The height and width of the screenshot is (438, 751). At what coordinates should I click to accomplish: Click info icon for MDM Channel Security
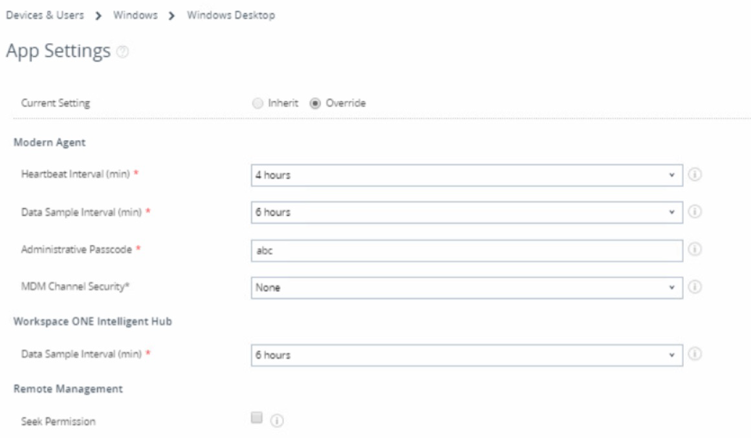[x=695, y=287]
